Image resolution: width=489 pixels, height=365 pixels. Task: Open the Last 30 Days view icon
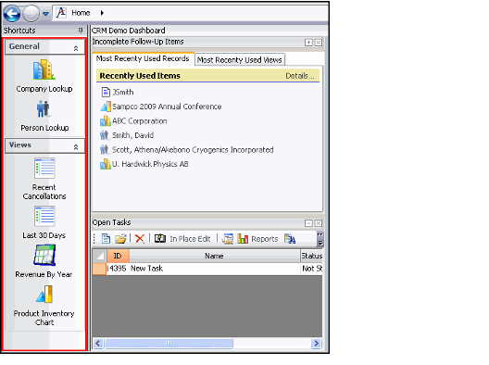pyautogui.click(x=44, y=216)
